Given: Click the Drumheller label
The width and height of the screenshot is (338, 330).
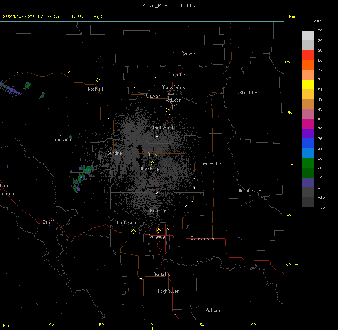Looking at the screenshot, I should (x=250, y=191).
